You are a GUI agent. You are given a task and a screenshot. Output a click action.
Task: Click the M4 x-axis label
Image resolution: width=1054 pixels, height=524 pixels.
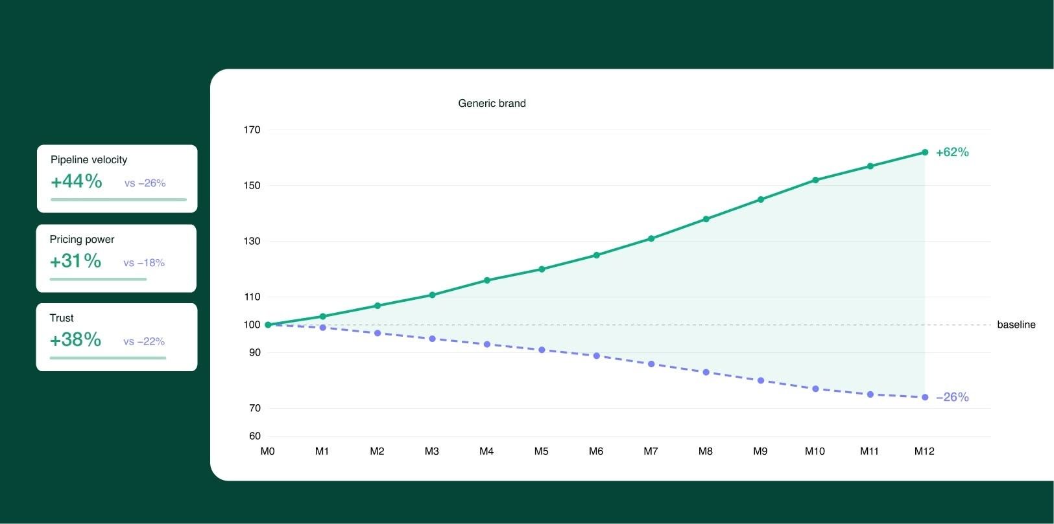coord(486,451)
